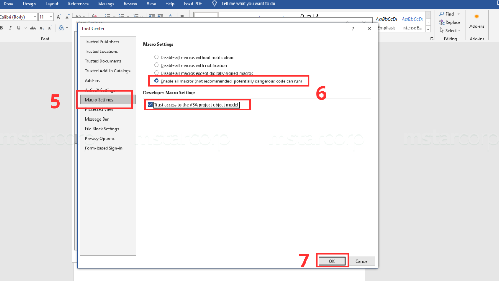Open the Add-ins button
Screen dimensions: 499x281
(477, 21)
